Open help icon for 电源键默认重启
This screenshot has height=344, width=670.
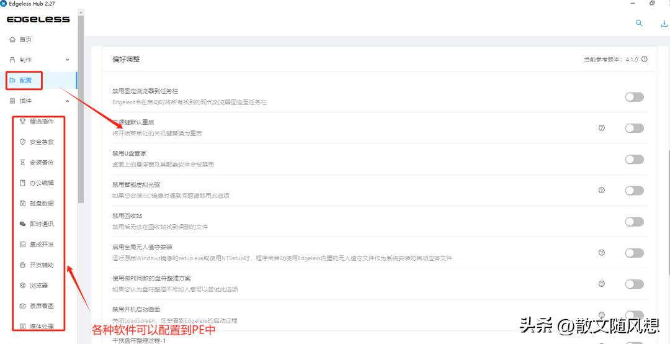[602, 128]
